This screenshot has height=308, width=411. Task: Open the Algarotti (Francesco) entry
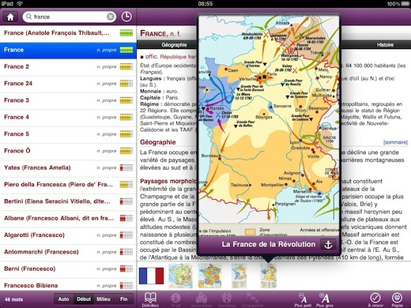coord(68,235)
